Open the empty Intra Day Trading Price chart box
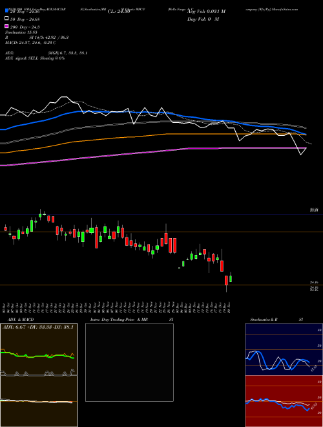323x427 pixels. [129, 362]
